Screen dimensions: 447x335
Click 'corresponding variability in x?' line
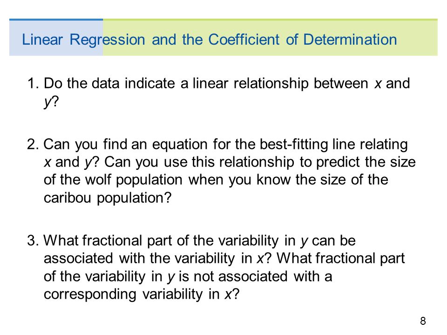pos(142,295)
